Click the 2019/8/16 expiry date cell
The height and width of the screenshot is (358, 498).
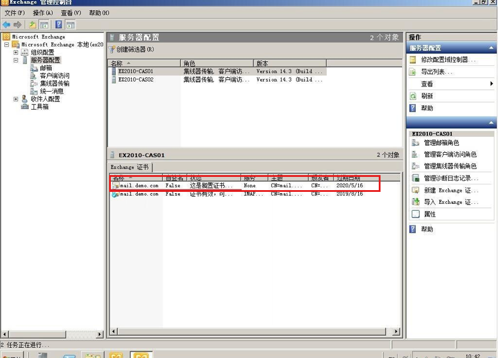(x=349, y=194)
